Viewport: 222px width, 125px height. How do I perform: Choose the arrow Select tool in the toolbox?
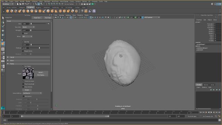click(x=3, y=18)
